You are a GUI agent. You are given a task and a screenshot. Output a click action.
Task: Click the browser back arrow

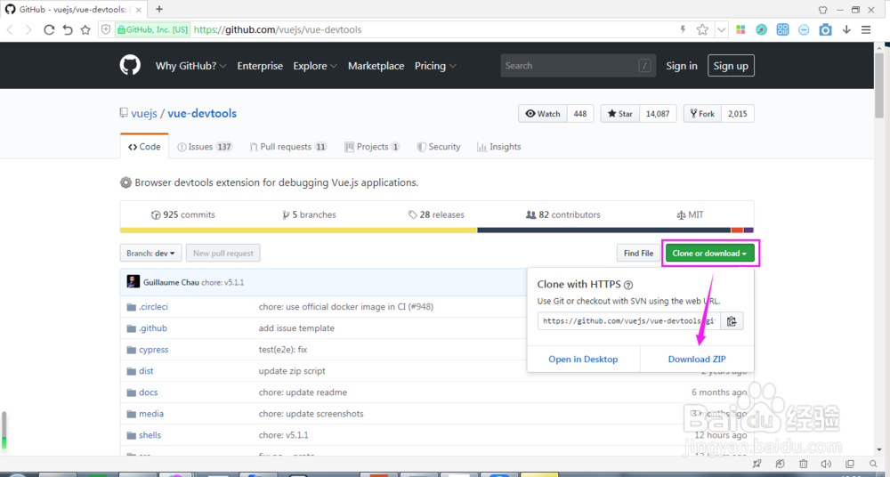(x=10, y=30)
